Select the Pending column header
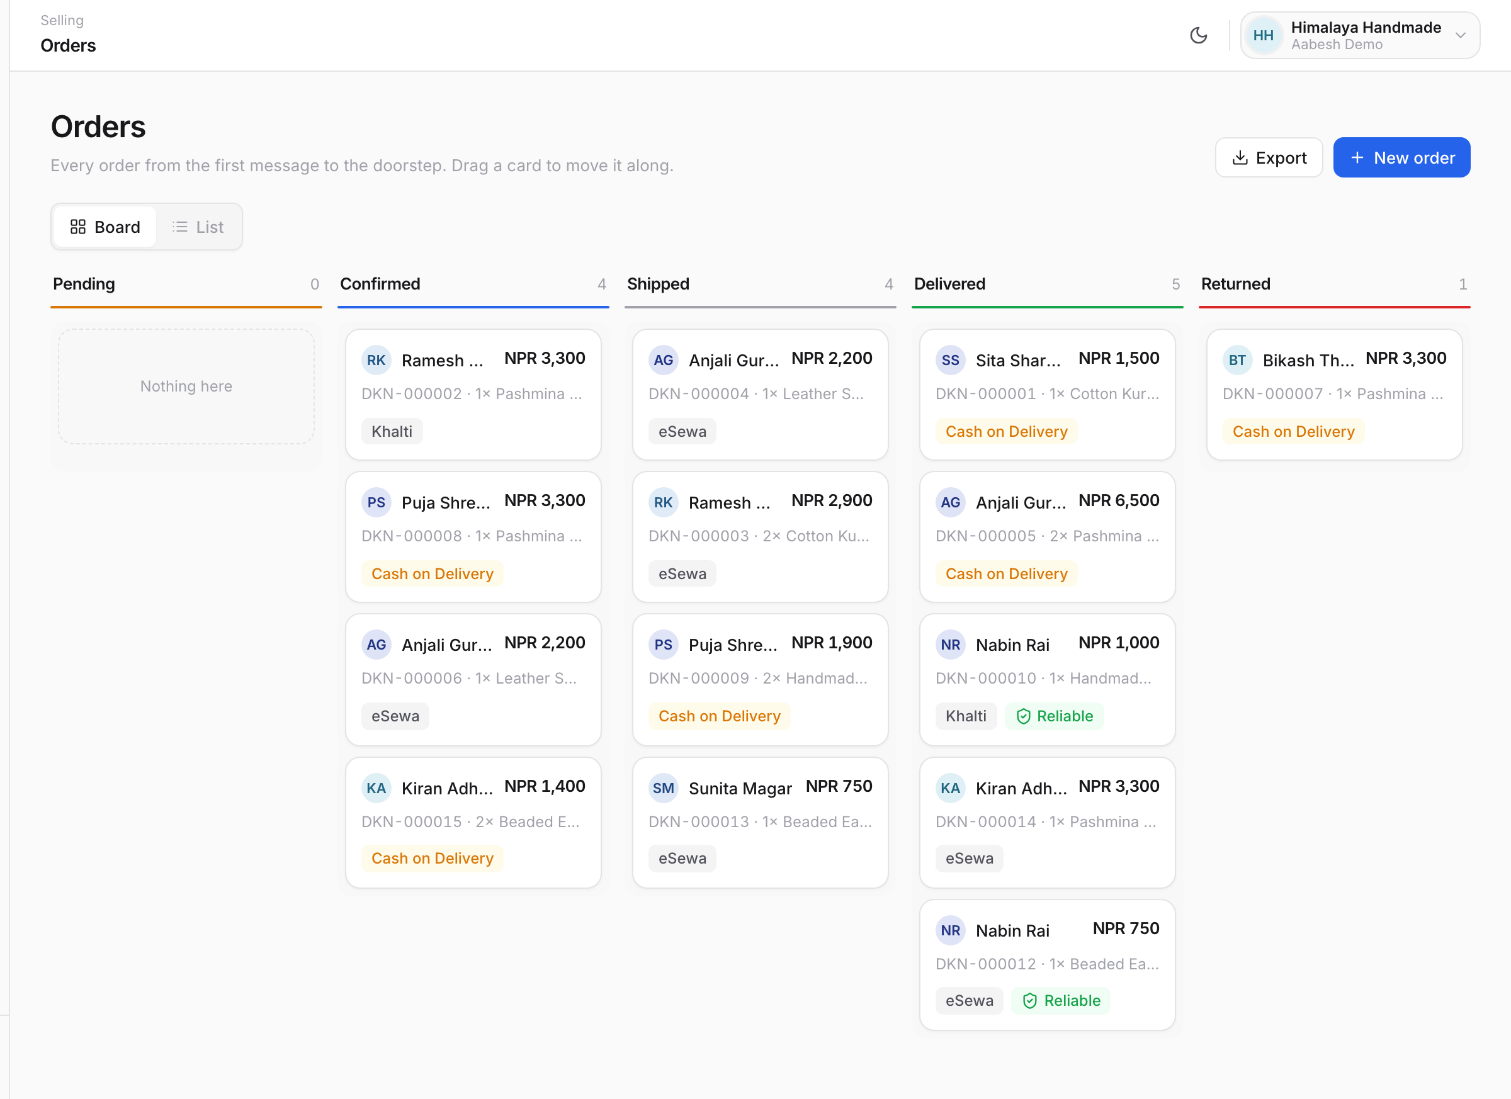The width and height of the screenshot is (1511, 1099). click(186, 285)
